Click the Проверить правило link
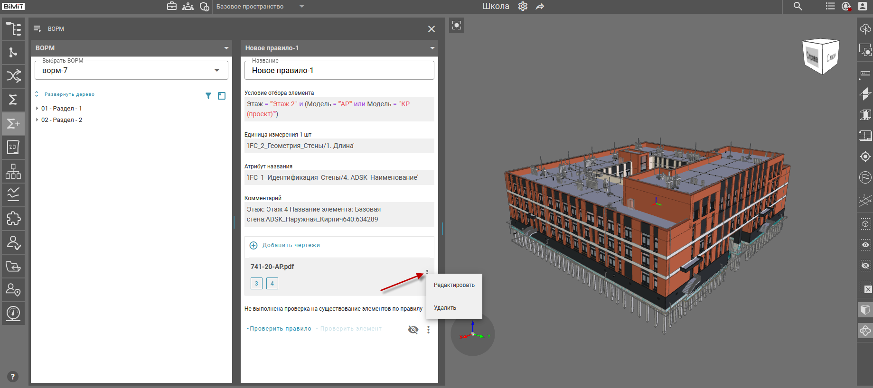The image size is (873, 388). pyautogui.click(x=280, y=329)
